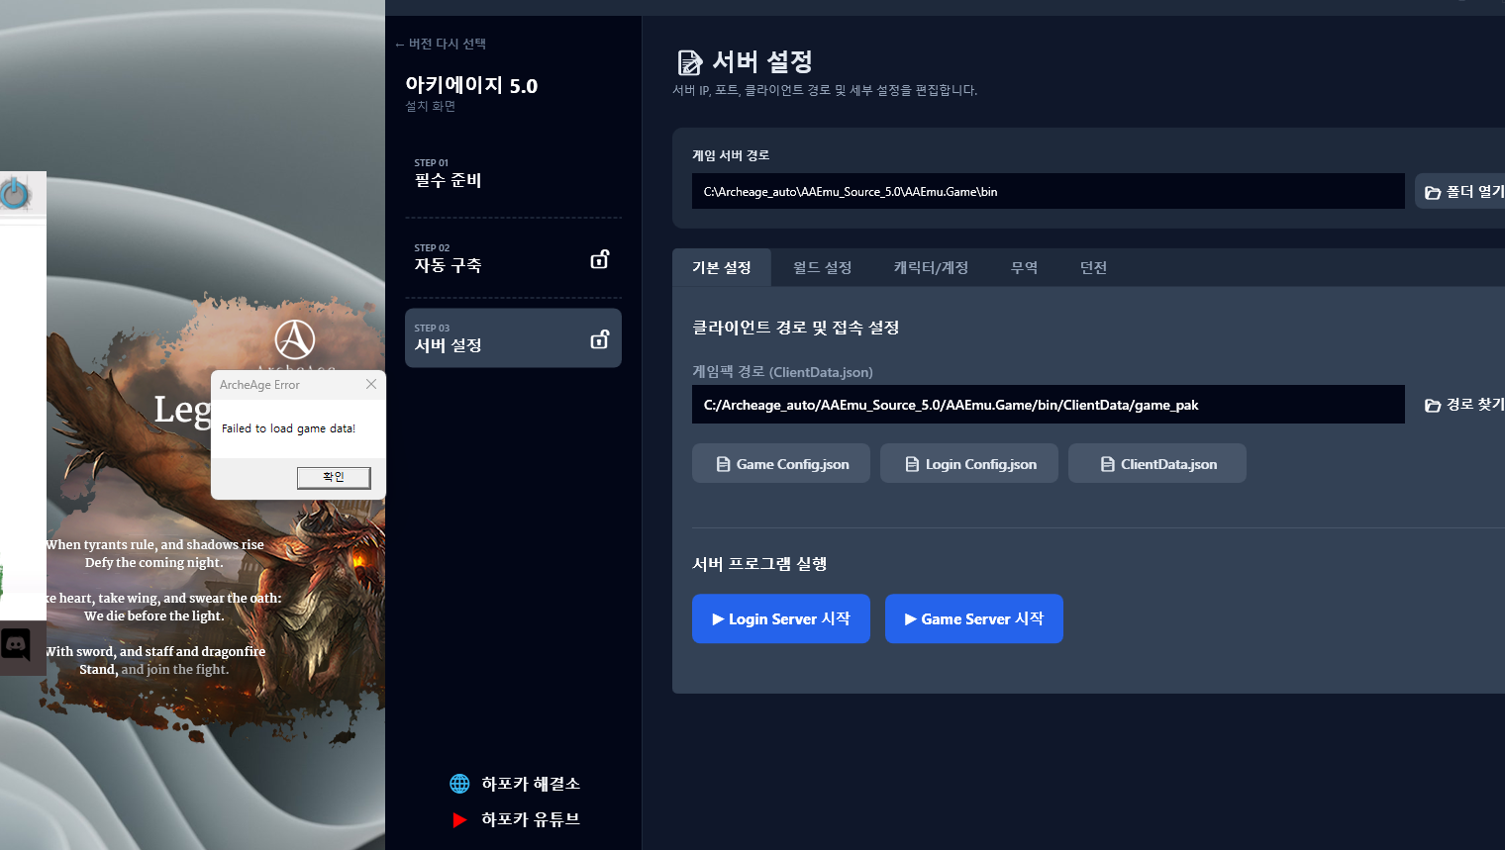Viewport: 1505px width, 850px height.
Task: Switch to the 기본 설정 tab
Action: 722,267
